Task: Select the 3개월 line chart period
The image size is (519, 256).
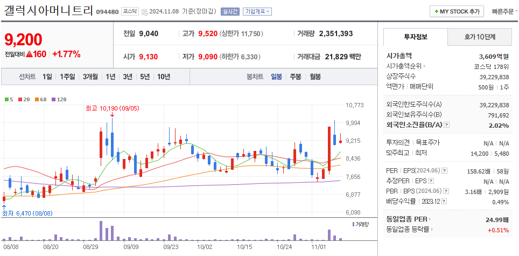Action: pos(90,77)
